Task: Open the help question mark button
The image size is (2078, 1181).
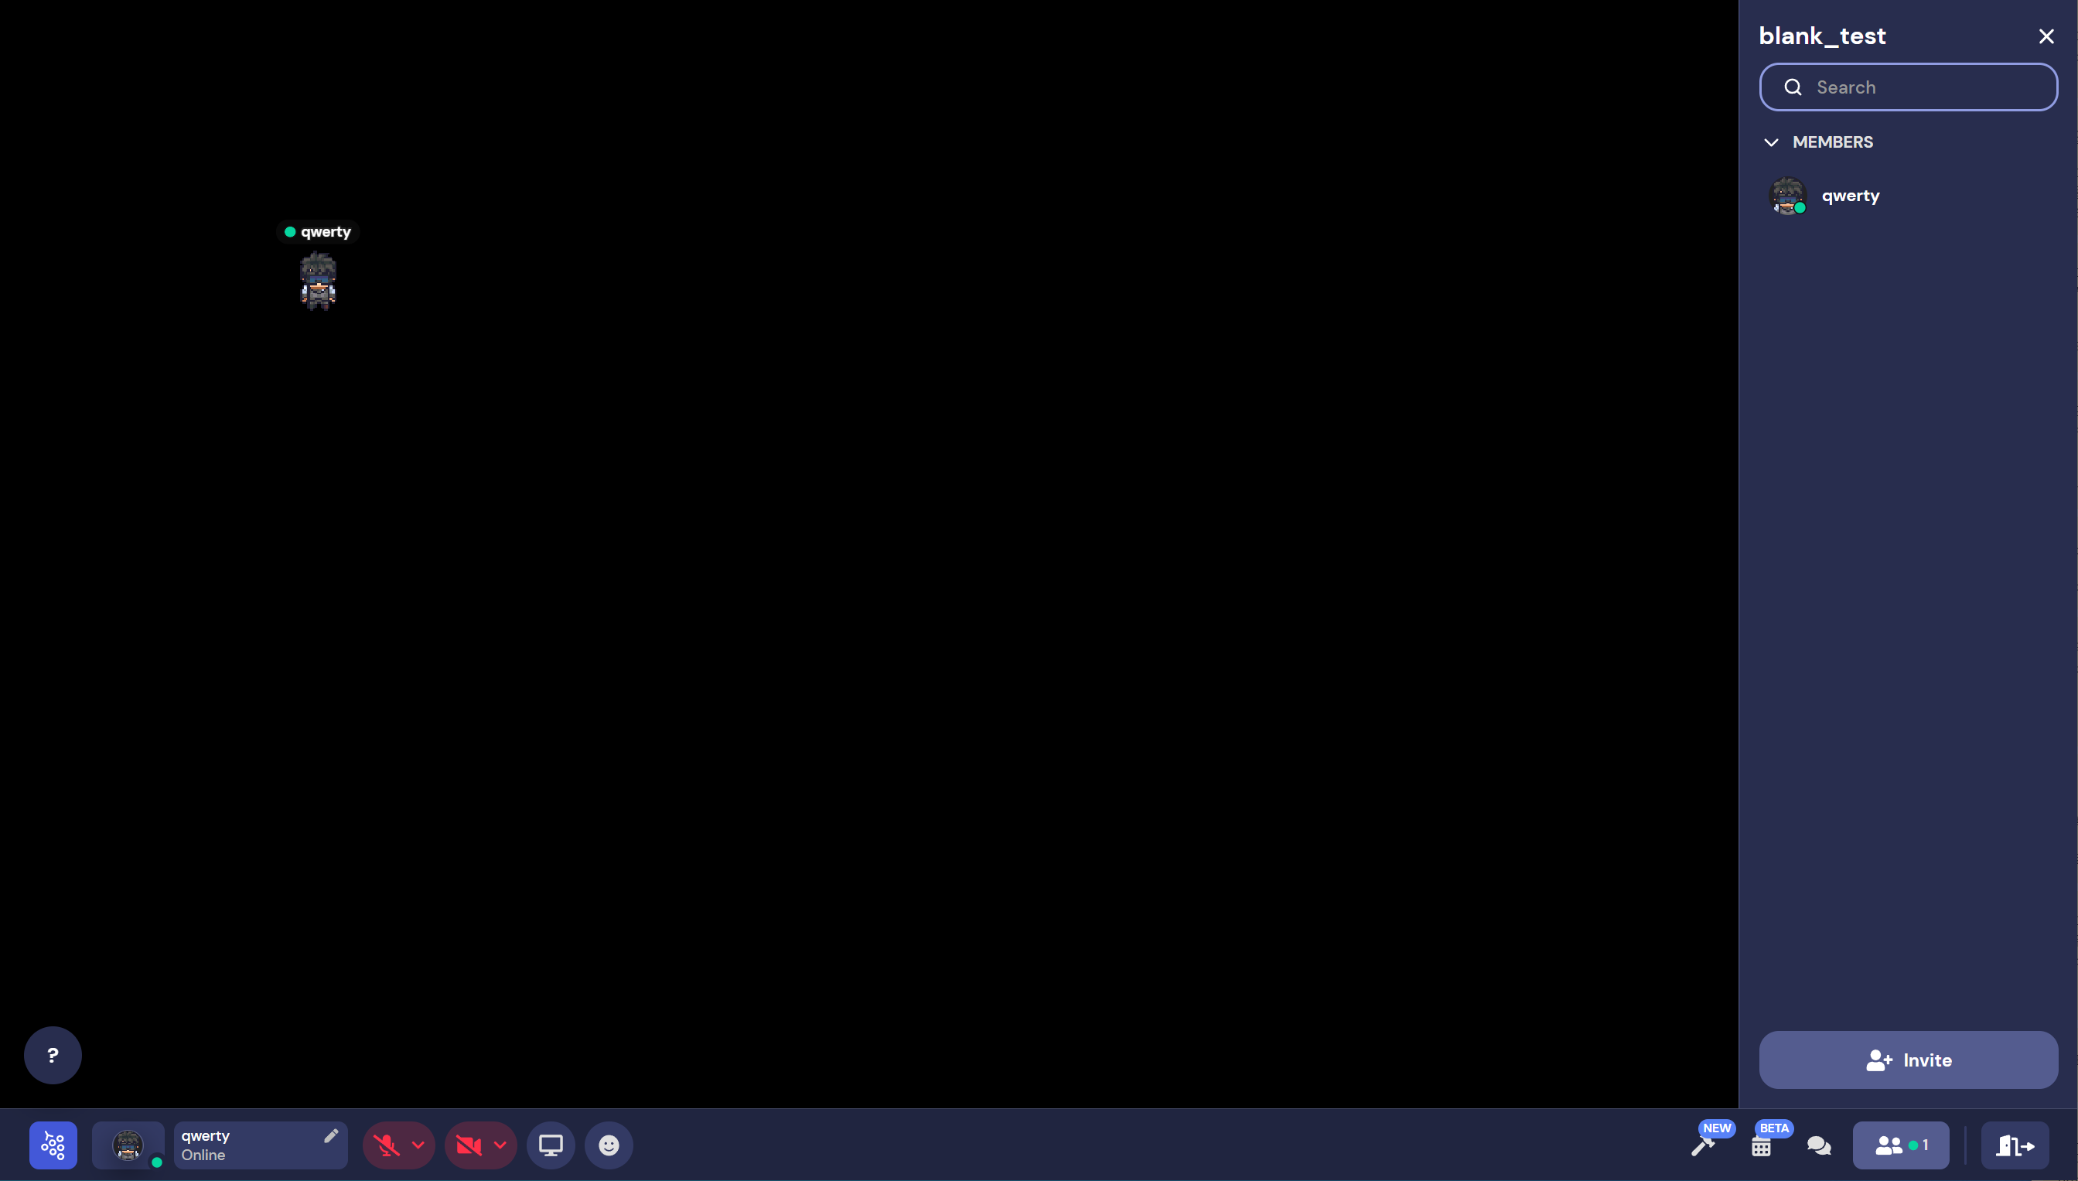Action: click(53, 1054)
